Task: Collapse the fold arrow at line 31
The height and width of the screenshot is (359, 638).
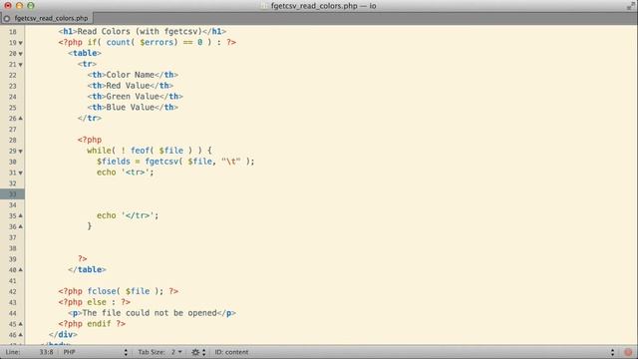Action: [20, 173]
